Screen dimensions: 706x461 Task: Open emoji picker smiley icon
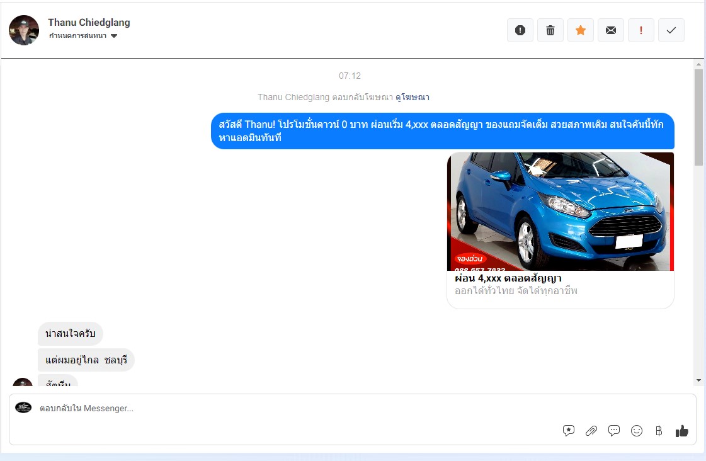tap(637, 431)
